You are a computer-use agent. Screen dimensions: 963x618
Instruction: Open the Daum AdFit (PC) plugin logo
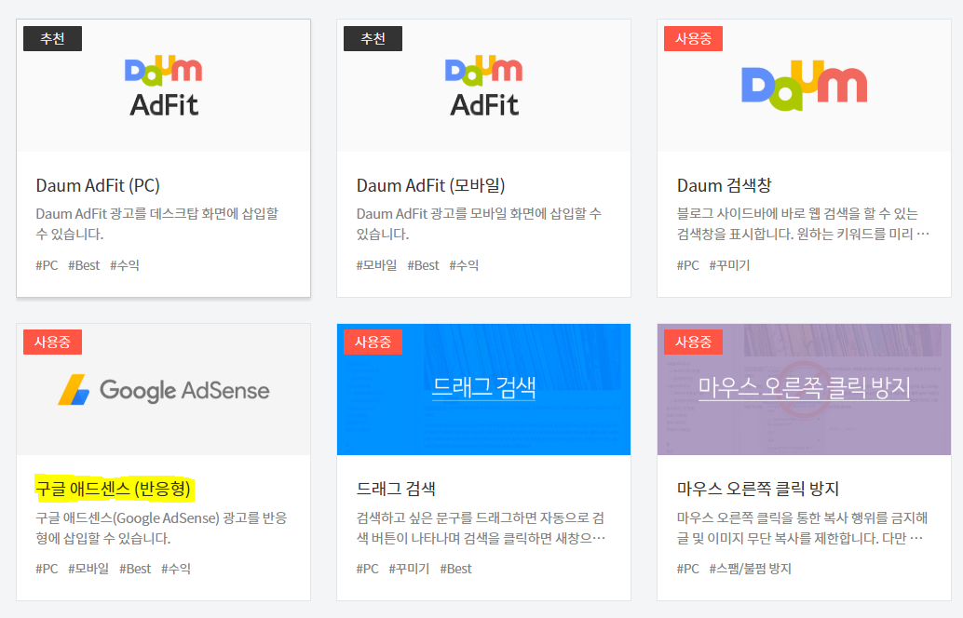click(x=163, y=86)
